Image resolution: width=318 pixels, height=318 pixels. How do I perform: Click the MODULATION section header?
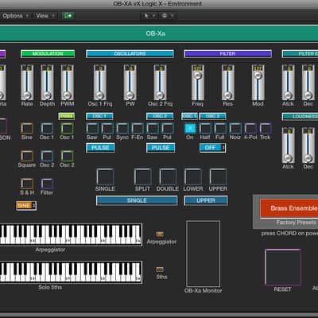click(48, 54)
